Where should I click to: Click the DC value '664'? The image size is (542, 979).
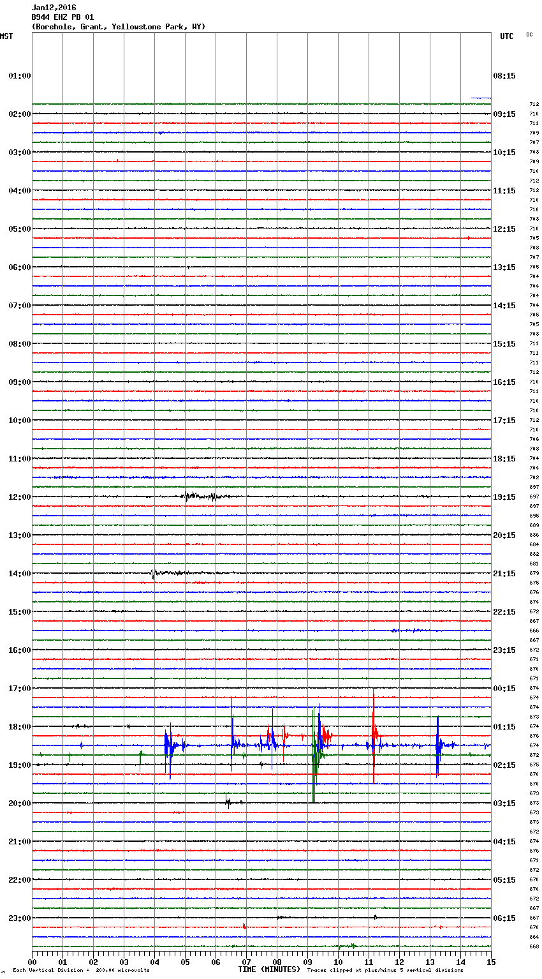(534, 938)
